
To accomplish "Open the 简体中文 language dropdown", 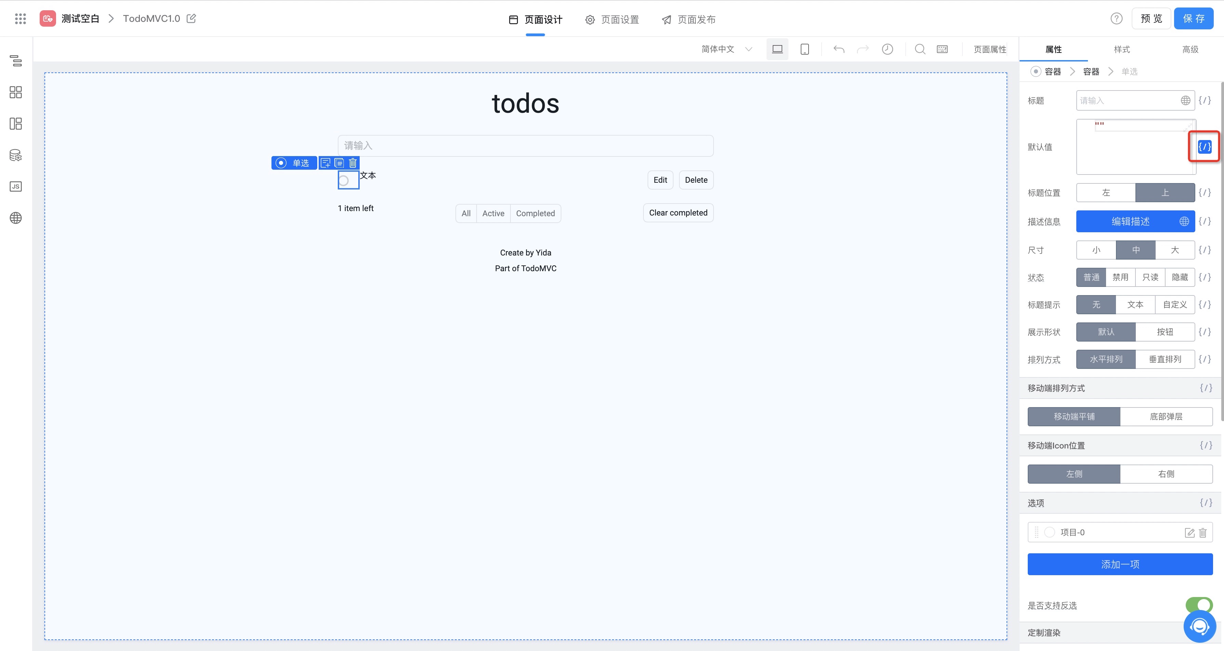I will 726,49.
